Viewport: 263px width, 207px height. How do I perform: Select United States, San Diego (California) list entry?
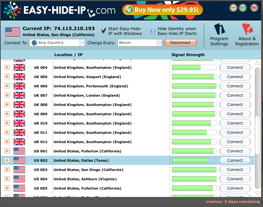click(89, 169)
